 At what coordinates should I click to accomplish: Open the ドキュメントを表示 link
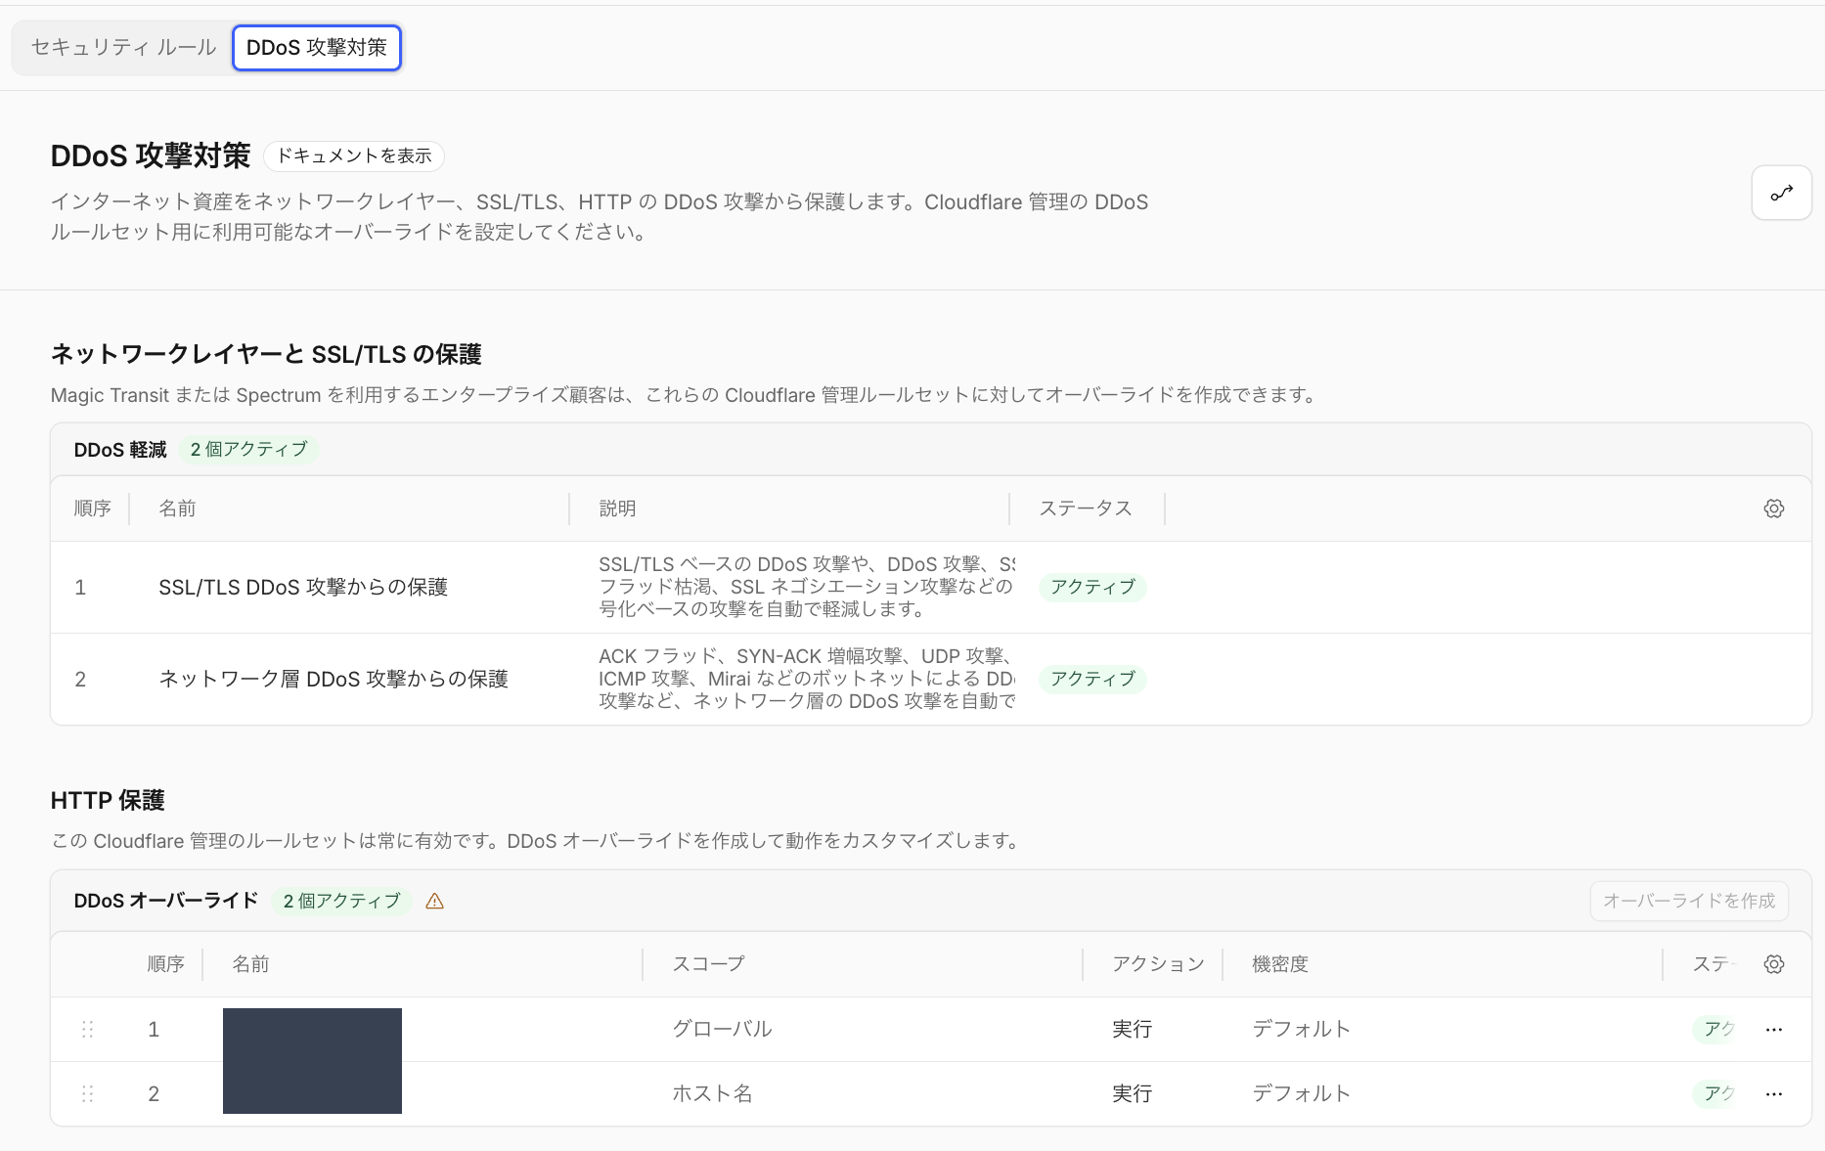point(354,156)
